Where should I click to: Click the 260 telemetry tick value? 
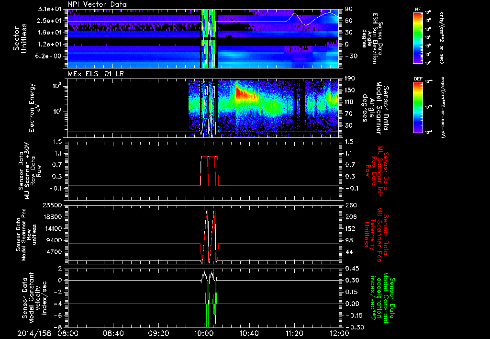coord(350,205)
